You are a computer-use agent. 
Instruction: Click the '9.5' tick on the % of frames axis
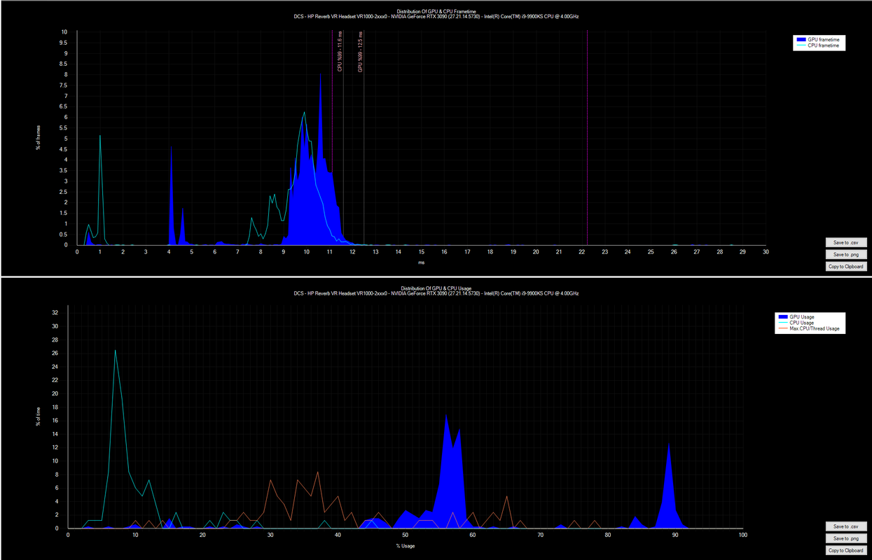point(64,43)
